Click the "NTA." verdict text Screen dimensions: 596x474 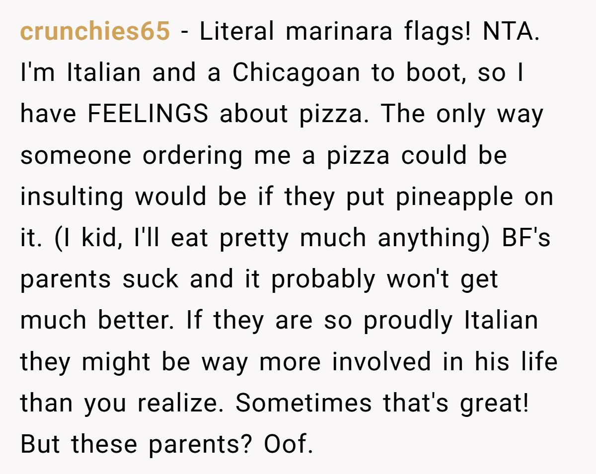pyautogui.click(x=511, y=32)
